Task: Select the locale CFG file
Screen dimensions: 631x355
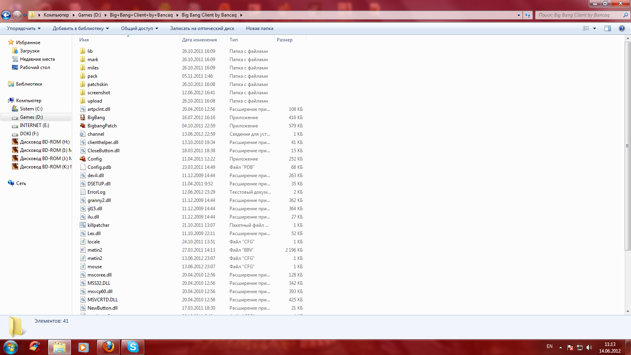Action: [93, 242]
